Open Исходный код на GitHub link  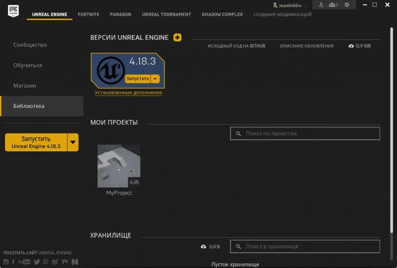pyautogui.click(x=236, y=46)
